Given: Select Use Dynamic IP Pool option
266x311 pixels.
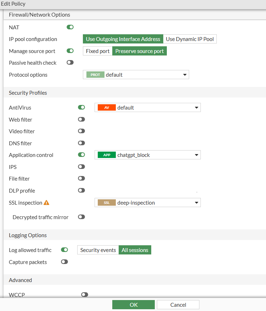Looking at the screenshot, I should point(190,39).
